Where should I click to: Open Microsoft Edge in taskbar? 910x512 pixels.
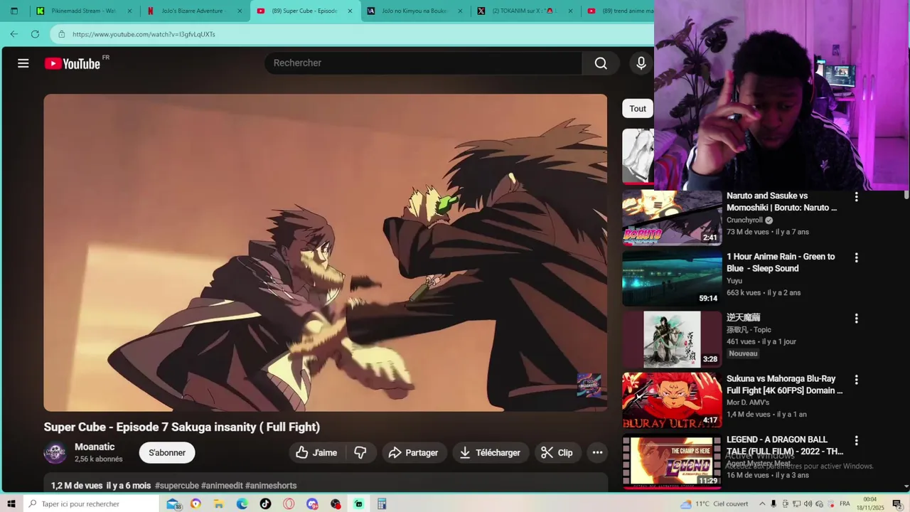(242, 504)
